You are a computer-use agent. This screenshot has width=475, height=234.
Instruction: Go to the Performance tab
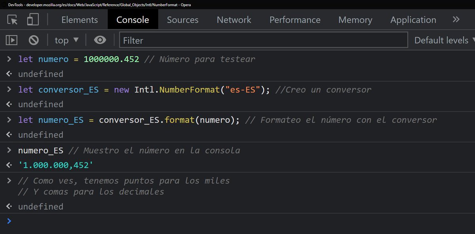coord(295,20)
